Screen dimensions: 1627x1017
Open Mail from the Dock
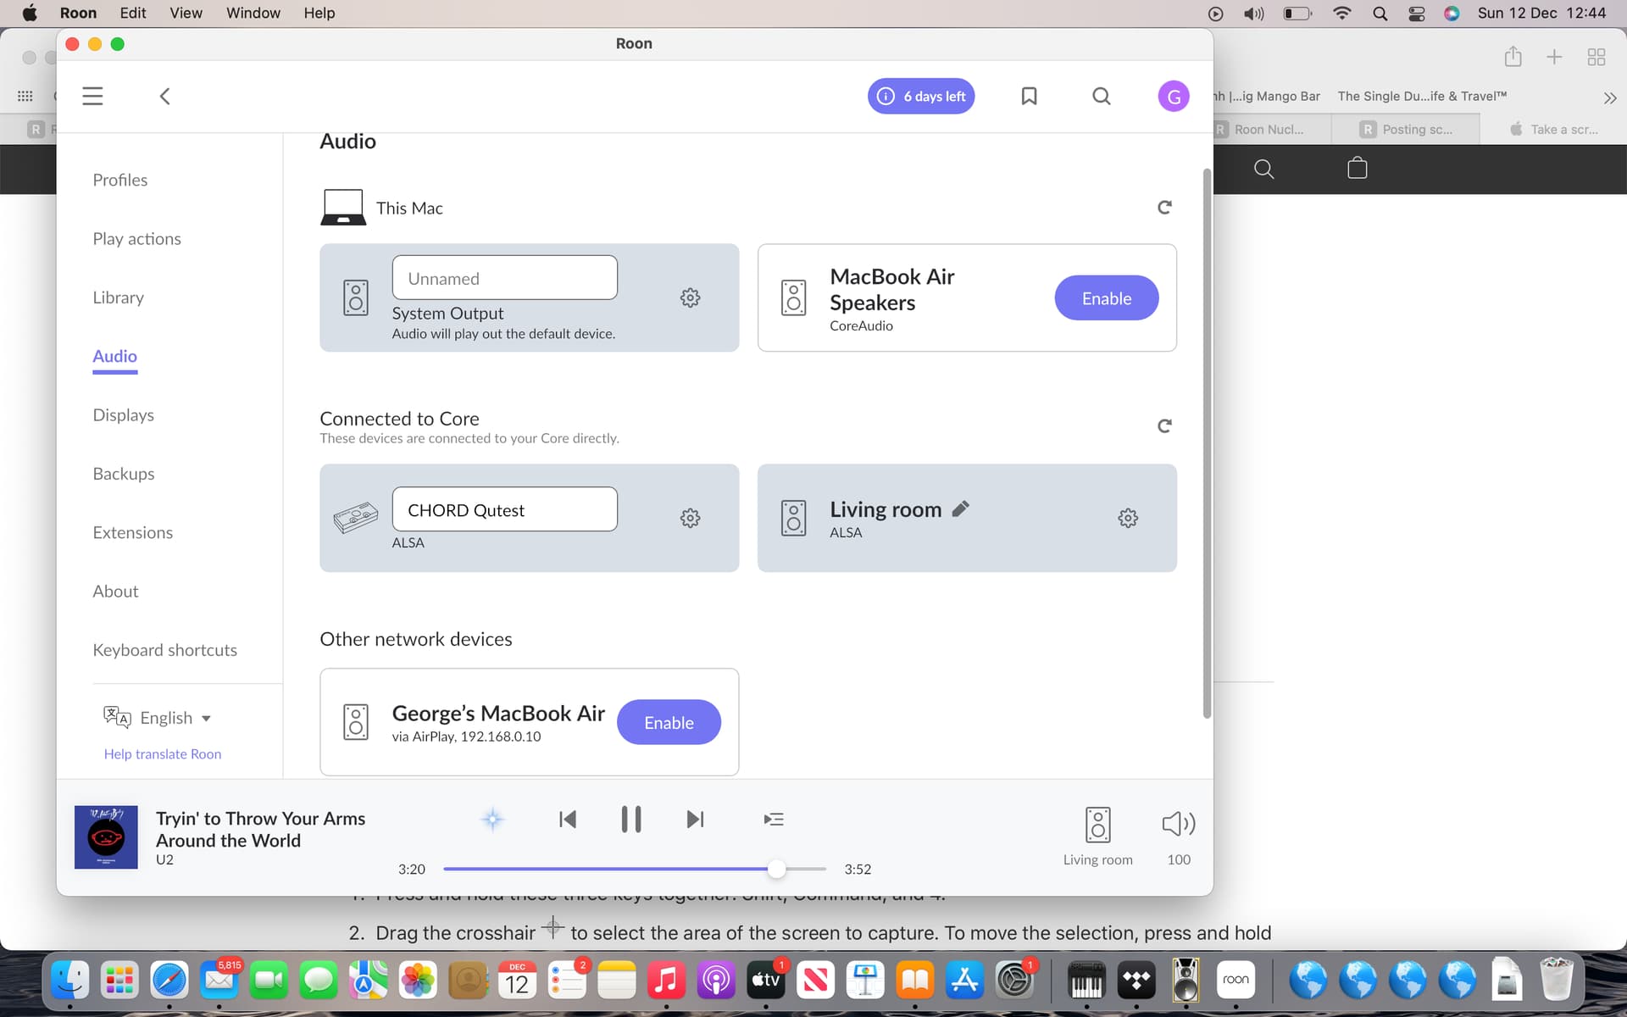click(x=219, y=981)
